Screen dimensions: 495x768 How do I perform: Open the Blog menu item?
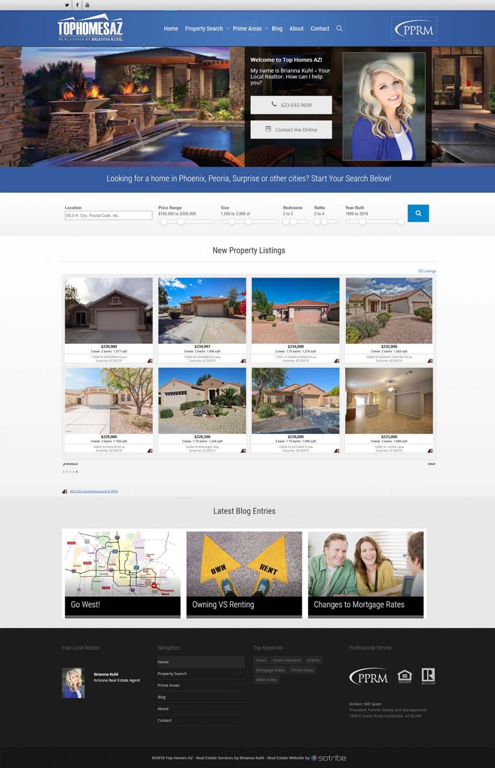[x=277, y=29]
